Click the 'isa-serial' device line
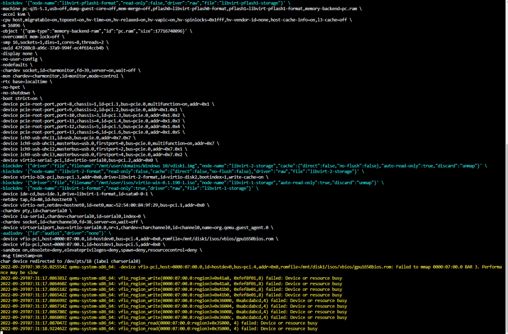This screenshot has height=334, width=508. [73, 216]
